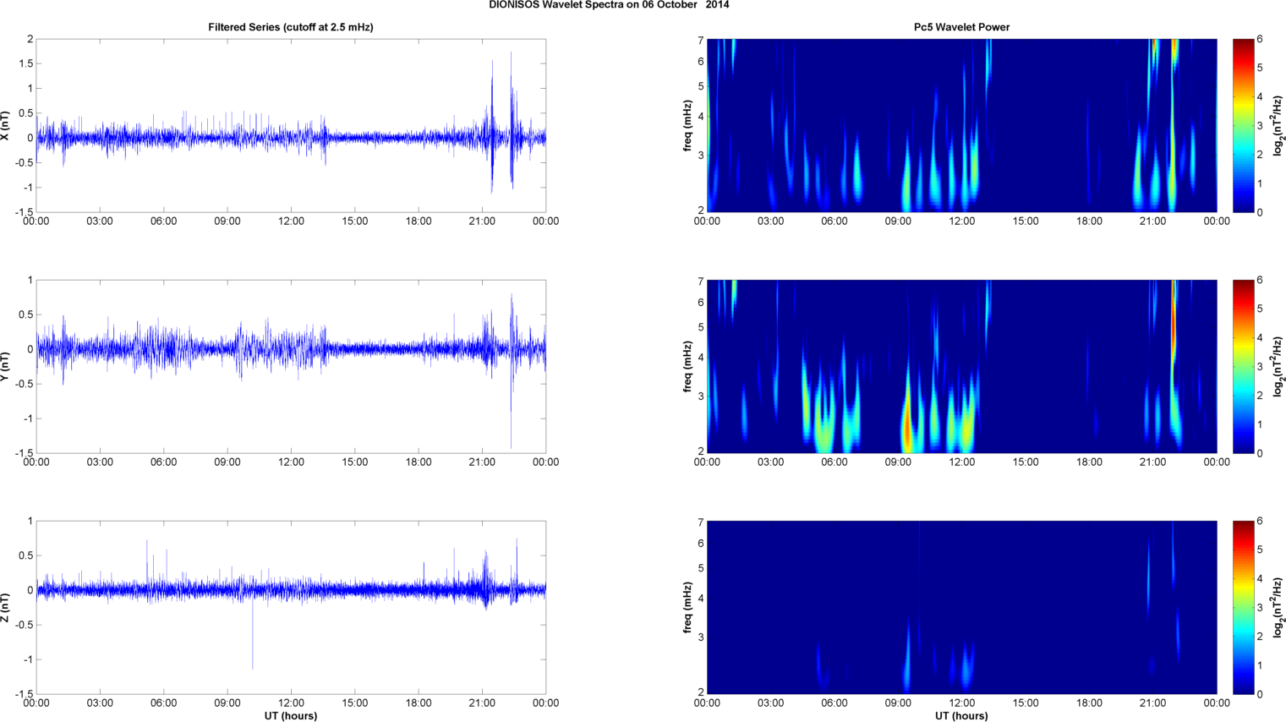The height and width of the screenshot is (722, 1286).
Task: Click 'UT (hours)' label under the Z wavelet spectrogram
Action: 961,716
